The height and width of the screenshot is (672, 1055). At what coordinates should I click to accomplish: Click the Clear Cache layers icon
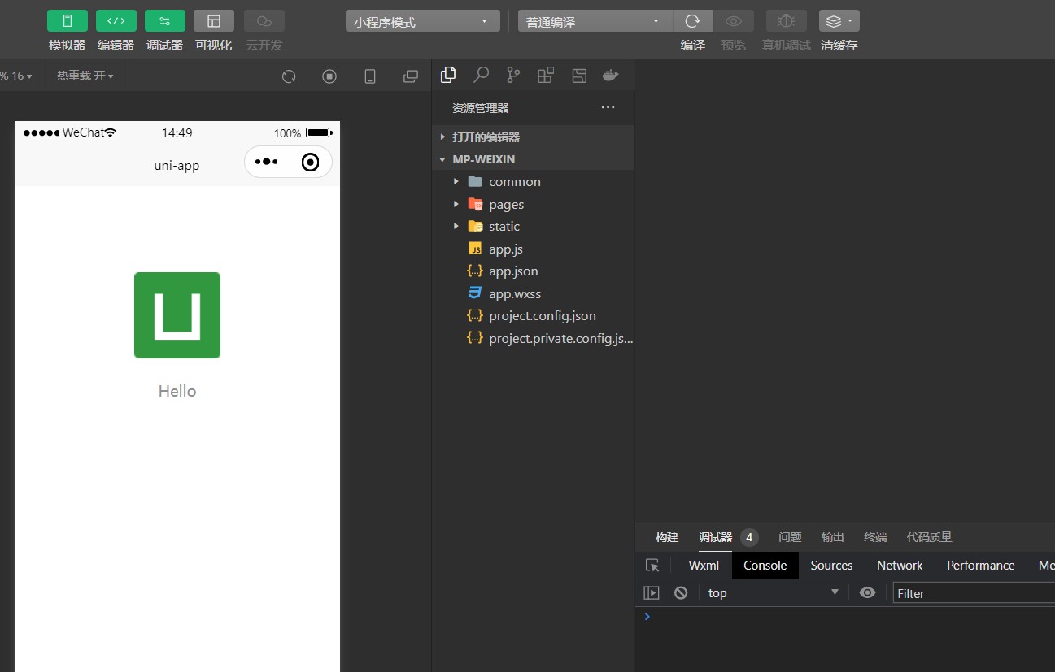(839, 21)
